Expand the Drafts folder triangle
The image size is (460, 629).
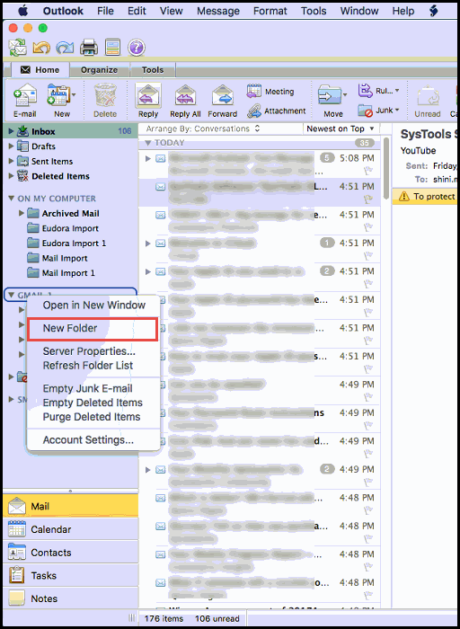pyautogui.click(x=11, y=146)
